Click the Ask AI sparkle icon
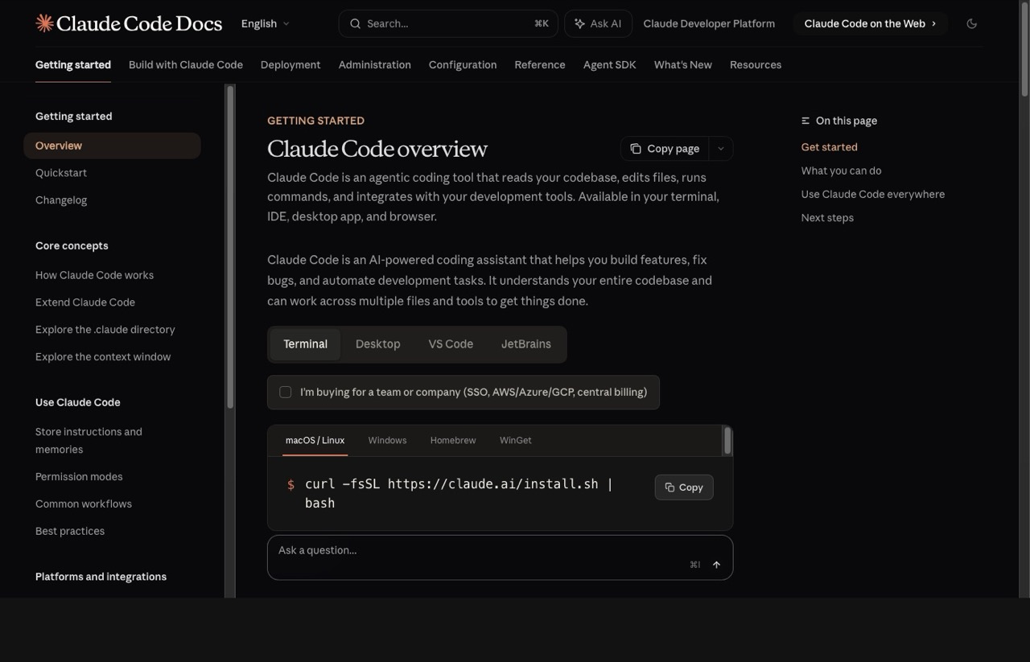Viewport: 1030px width, 662px height. tap(579, 23)
